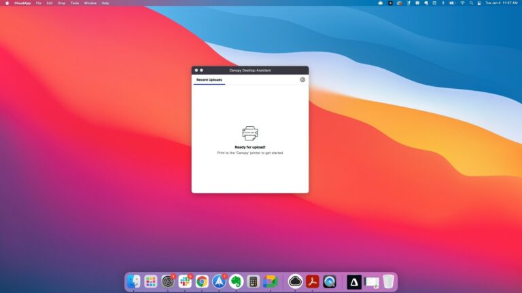Open the Tools menu

(75, 3)
